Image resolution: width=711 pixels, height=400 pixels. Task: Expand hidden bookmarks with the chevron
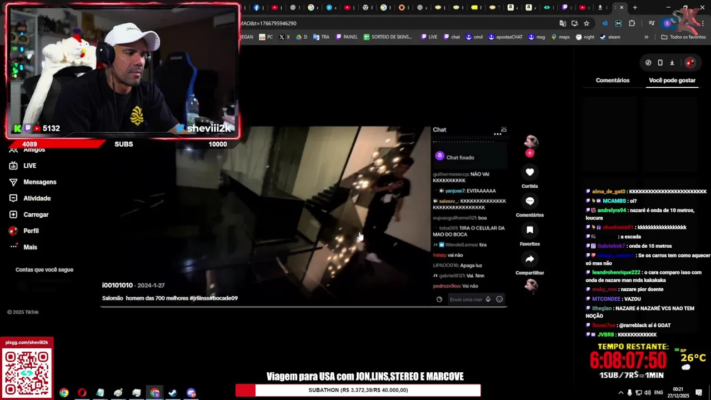646,37
